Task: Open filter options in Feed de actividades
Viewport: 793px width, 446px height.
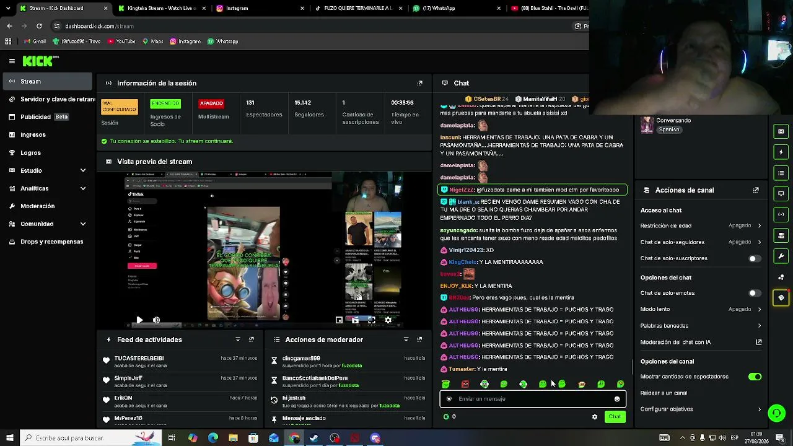Action: click(238, 339)
